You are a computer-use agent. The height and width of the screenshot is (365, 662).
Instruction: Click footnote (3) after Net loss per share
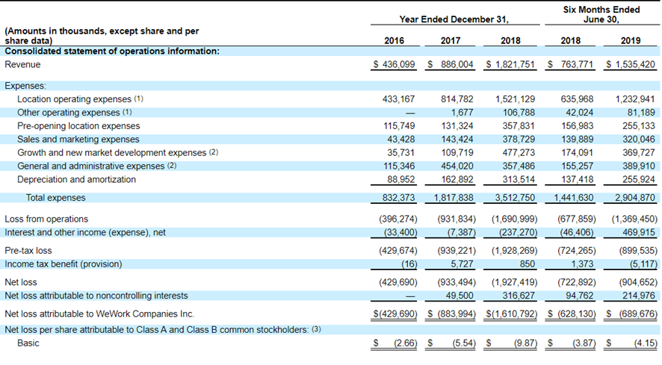click(x=316, y=329)
